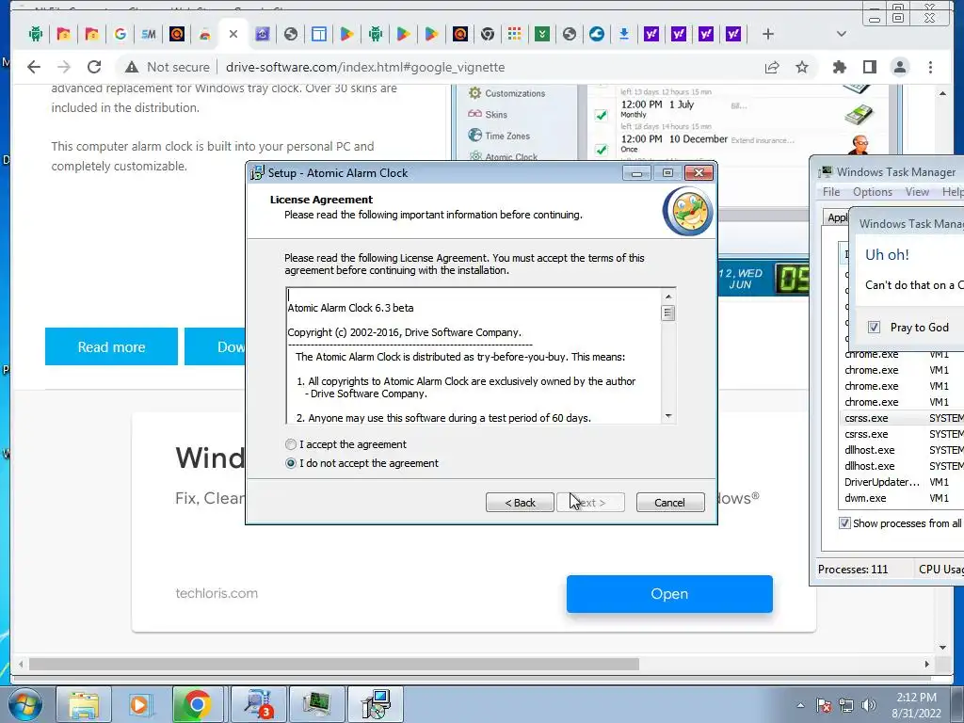Click inside the license agreement text box
Viewport: 964px width, 723px height.
click(474, 355)
